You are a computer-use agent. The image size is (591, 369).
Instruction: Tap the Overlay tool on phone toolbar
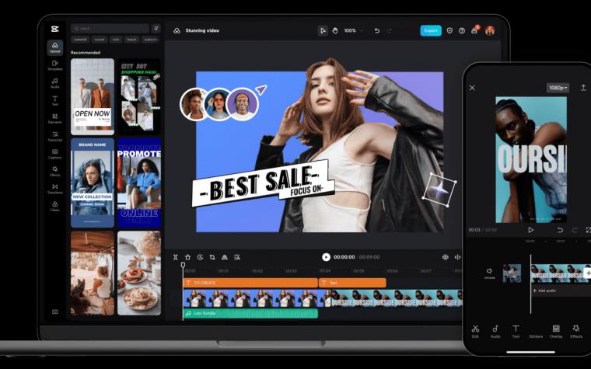[556, 332]
